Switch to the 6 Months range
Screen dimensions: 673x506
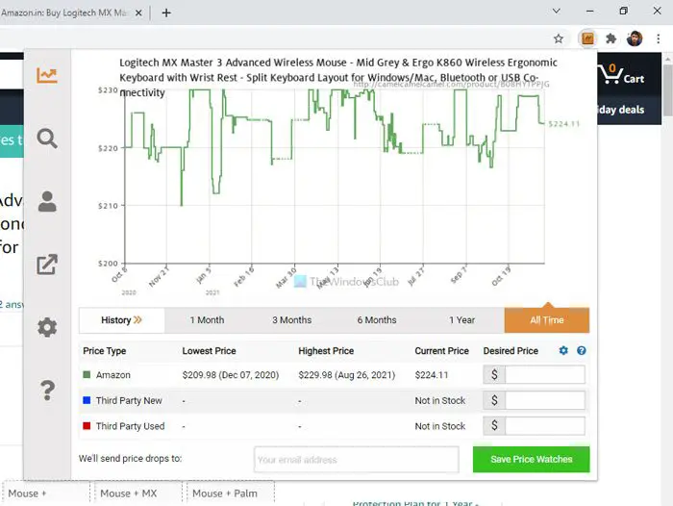(x=377, y=320)
